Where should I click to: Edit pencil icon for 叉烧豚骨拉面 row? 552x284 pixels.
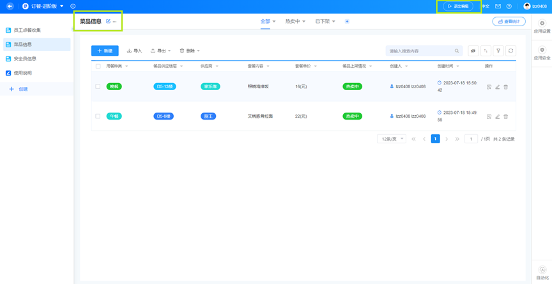[498, 116]
